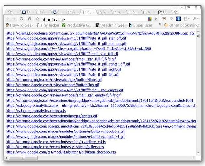Open the ssl.google-analytics.com ga.js link
This screenshot has height=166, width=205.
coord(36,111)
